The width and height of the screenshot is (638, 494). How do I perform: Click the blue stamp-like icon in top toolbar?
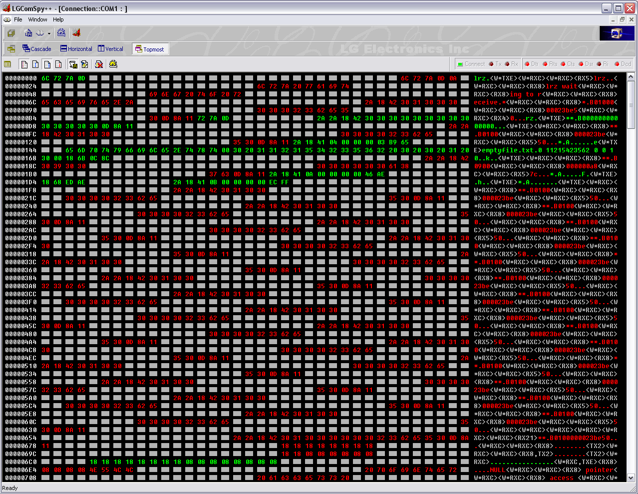pyautogui.click(x=61, y=33)
